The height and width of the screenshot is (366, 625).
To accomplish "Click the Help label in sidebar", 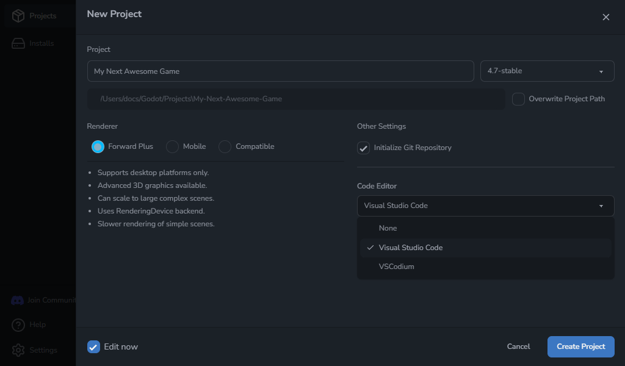I will click(37, 325).
